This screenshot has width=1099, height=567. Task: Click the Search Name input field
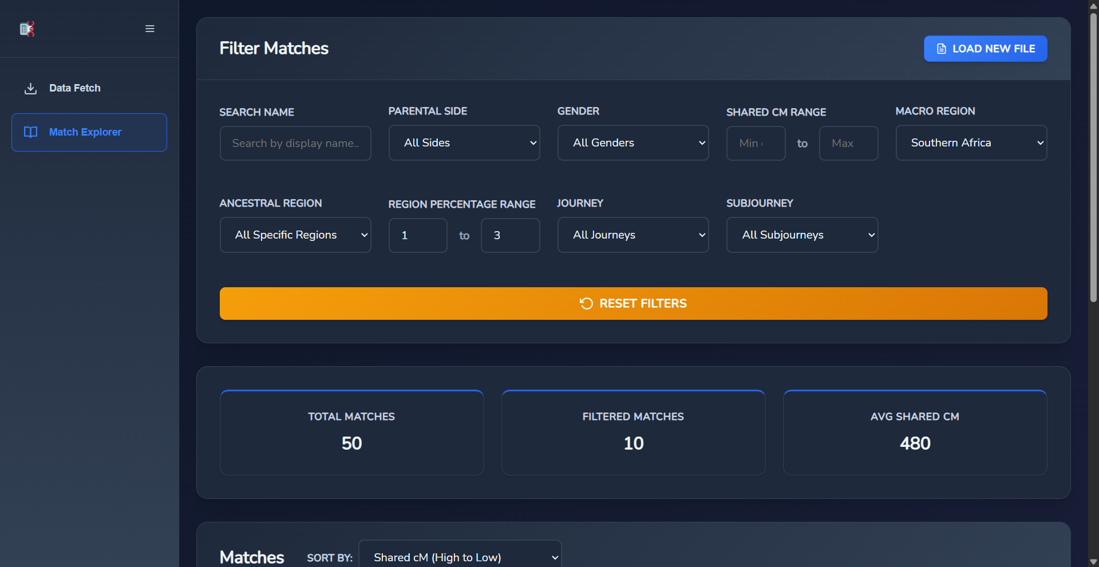[295, 143]
